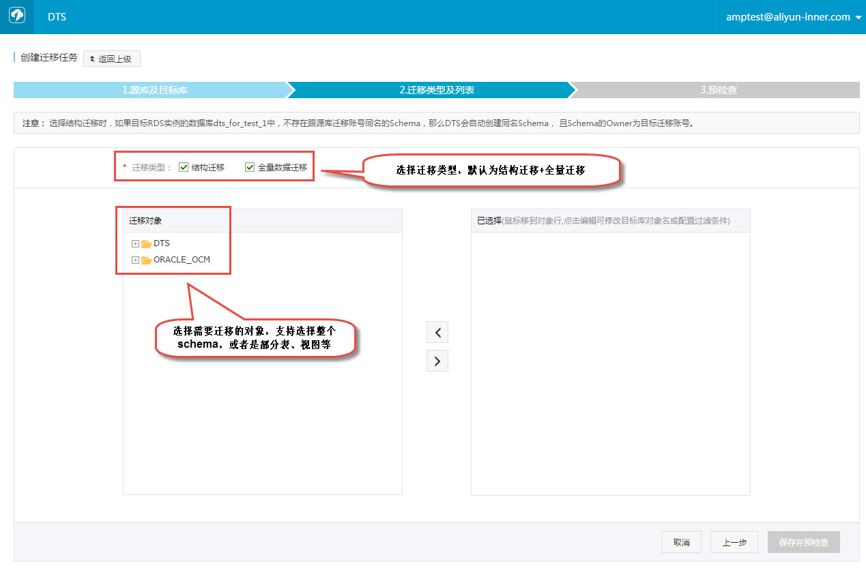Click the right arrow to move objects
This screenshot has width=866, height=570.
[437, 360]
